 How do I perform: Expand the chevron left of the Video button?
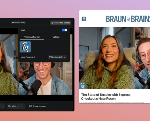[x=2, y=106]
